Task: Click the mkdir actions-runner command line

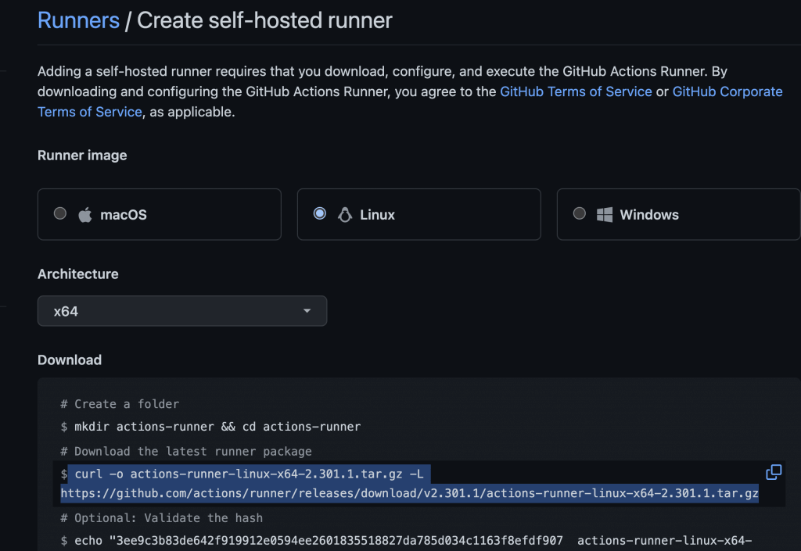Action: tap(211, 427)
